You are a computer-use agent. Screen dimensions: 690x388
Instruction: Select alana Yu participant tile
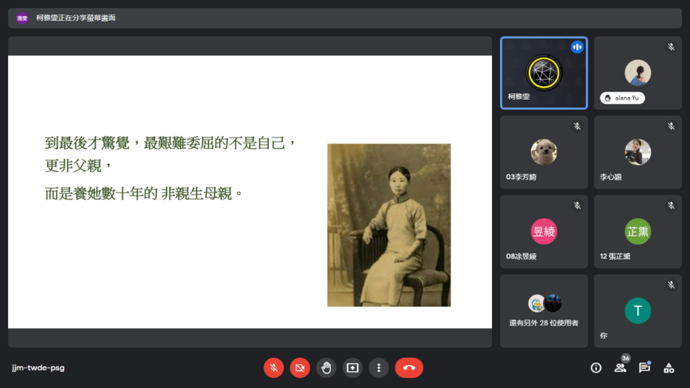point(637,73)
